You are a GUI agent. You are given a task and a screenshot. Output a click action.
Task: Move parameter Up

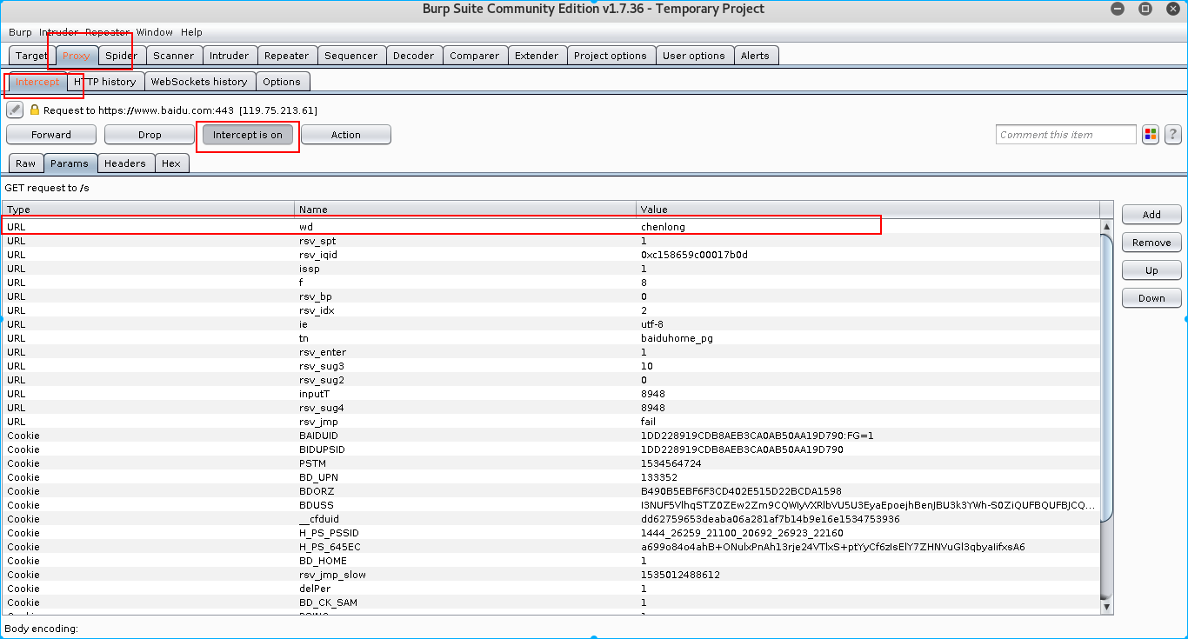tap(1151, 270)
